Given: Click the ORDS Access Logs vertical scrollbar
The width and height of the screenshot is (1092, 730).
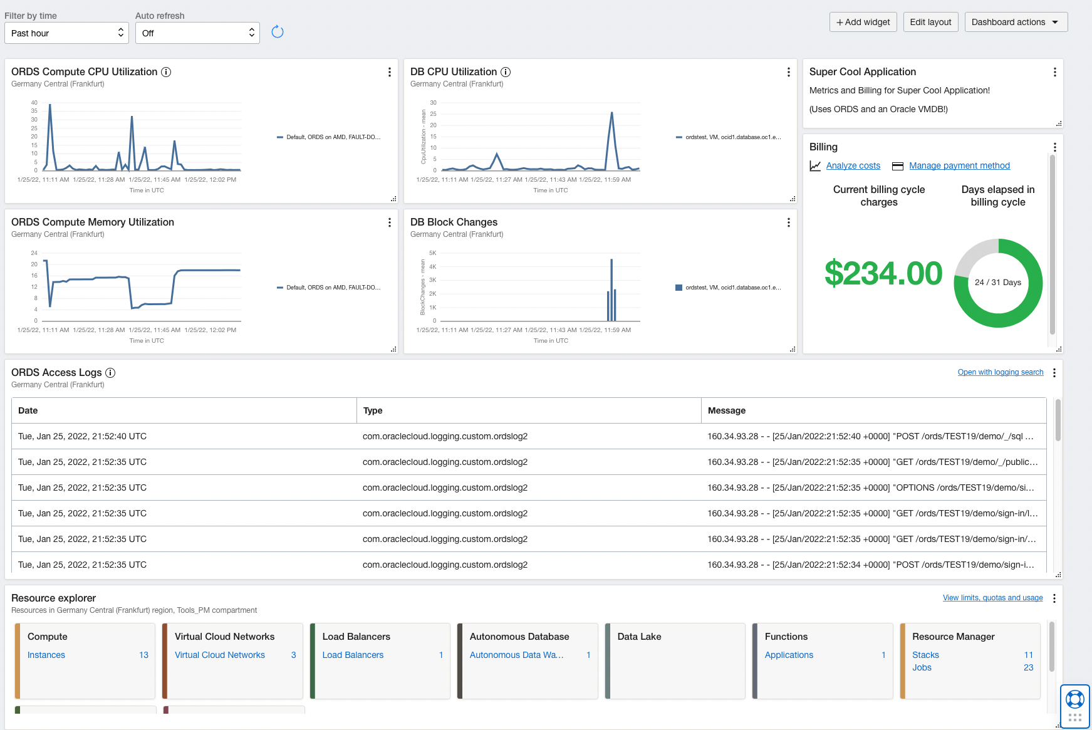Looking at the screenshot, I should pyautogui.click(x=1058, y=420).
